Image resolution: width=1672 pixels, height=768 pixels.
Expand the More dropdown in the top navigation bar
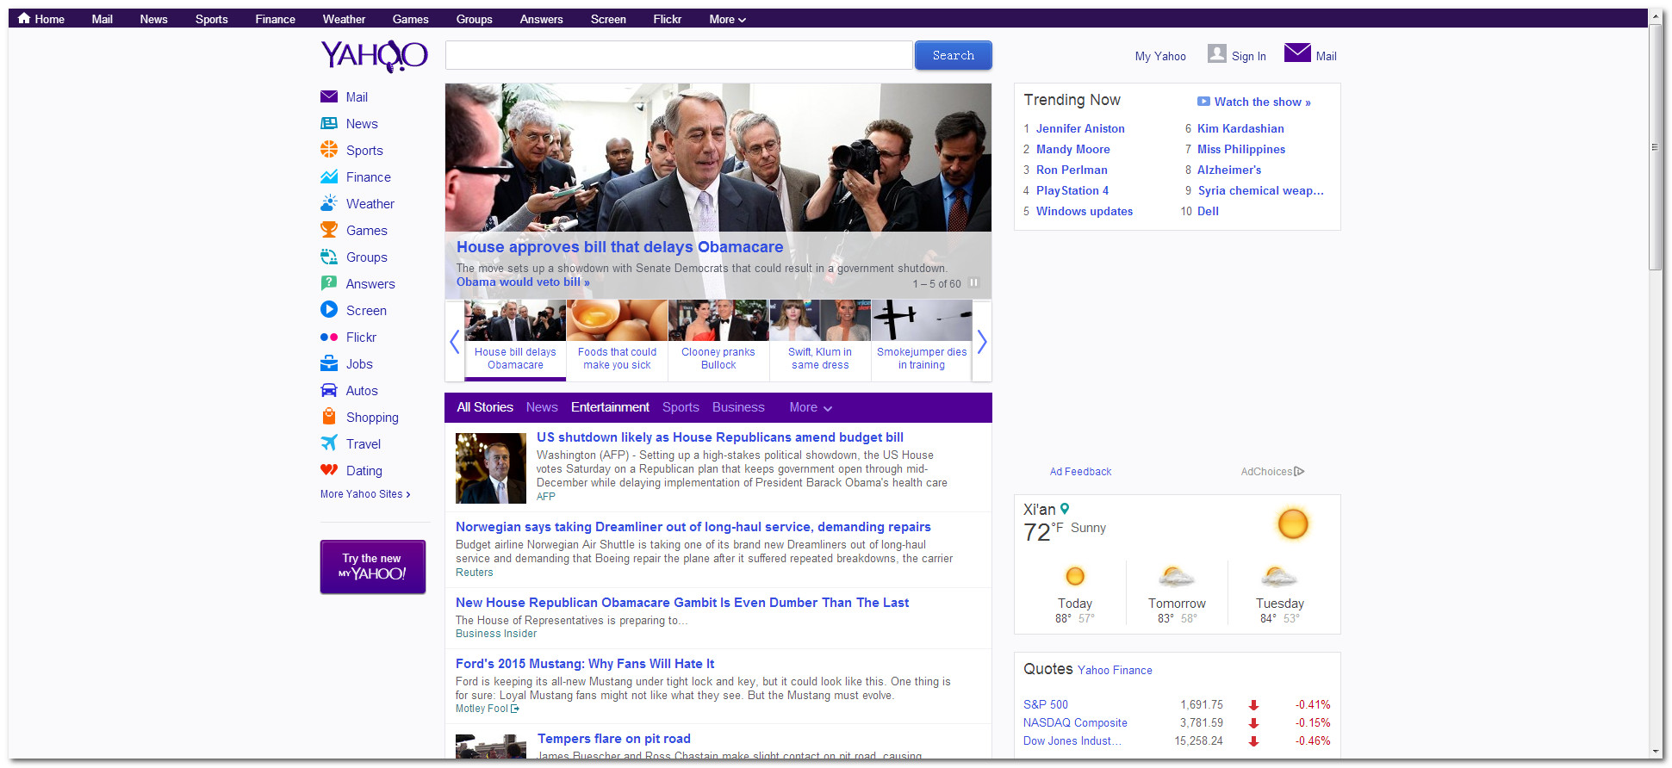[727, 19]
